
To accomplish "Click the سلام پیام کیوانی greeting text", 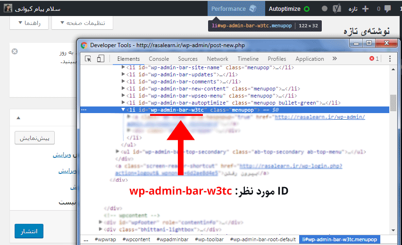I will [37, 9].
